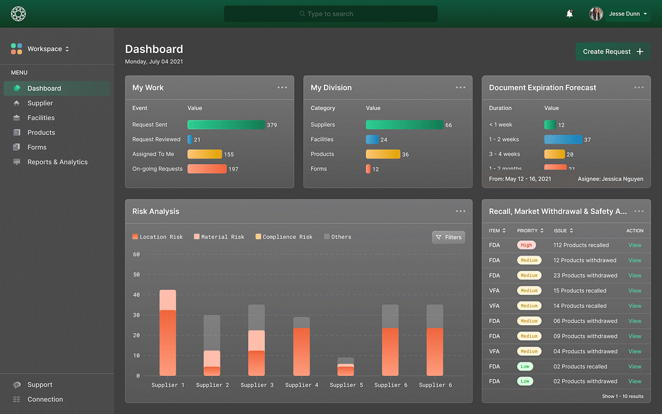This screenshot has height=414, width=662.
Task: Select Dashboard in sidebar menu
Action: point(44,89)
